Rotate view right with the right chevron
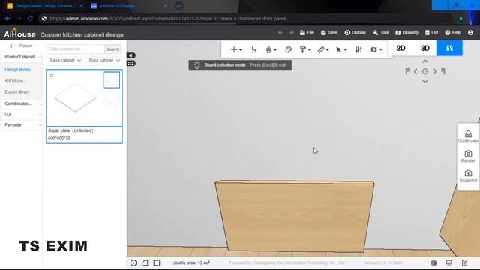Image resolution: width=480 pixels, height=270 pixels. (x=434, y=71)
